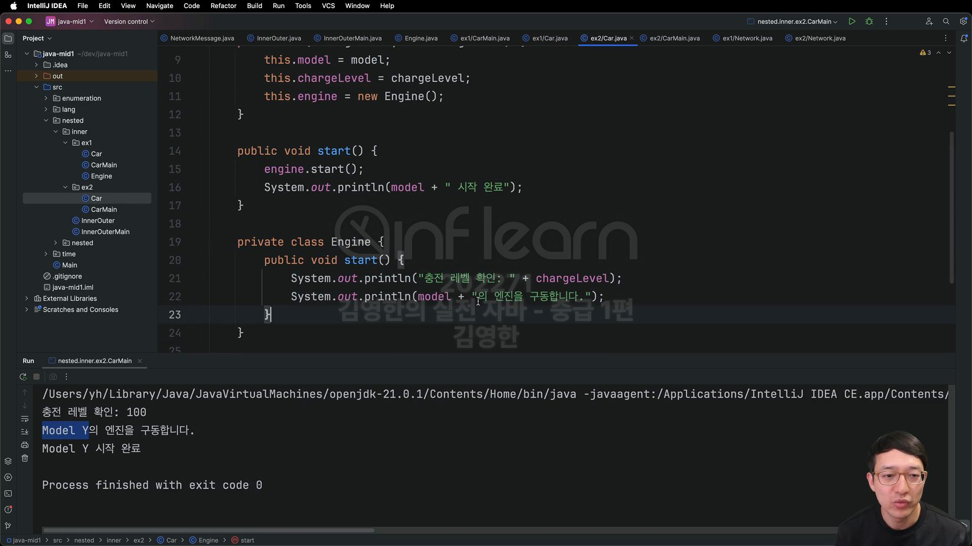Expand the enumeration package

click(46, 98)
